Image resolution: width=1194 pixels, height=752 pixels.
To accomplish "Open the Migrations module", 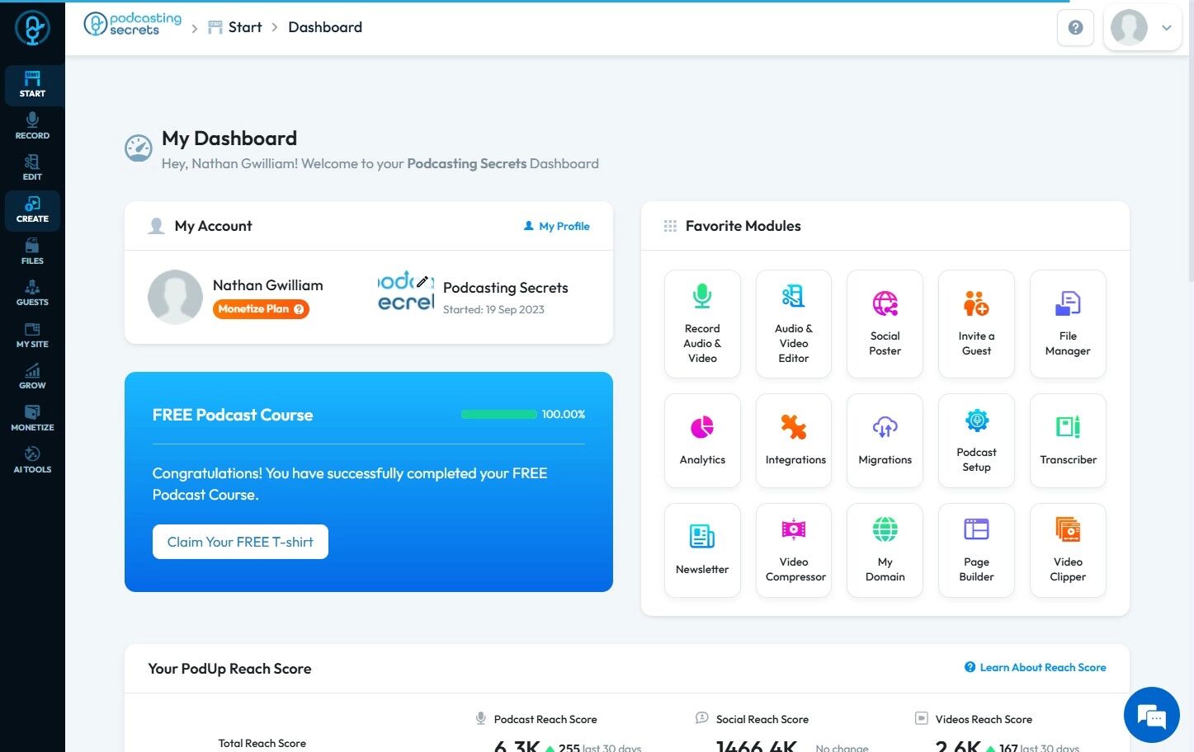I will pos(885,440).
